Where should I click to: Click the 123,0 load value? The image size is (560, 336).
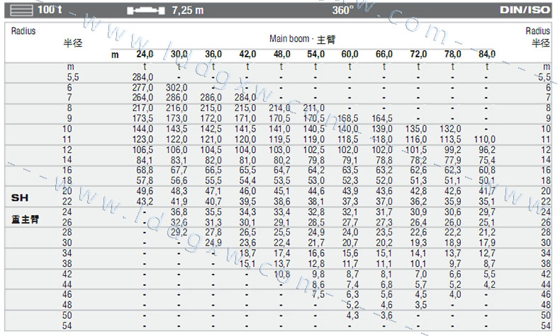[x=142, y=139]
